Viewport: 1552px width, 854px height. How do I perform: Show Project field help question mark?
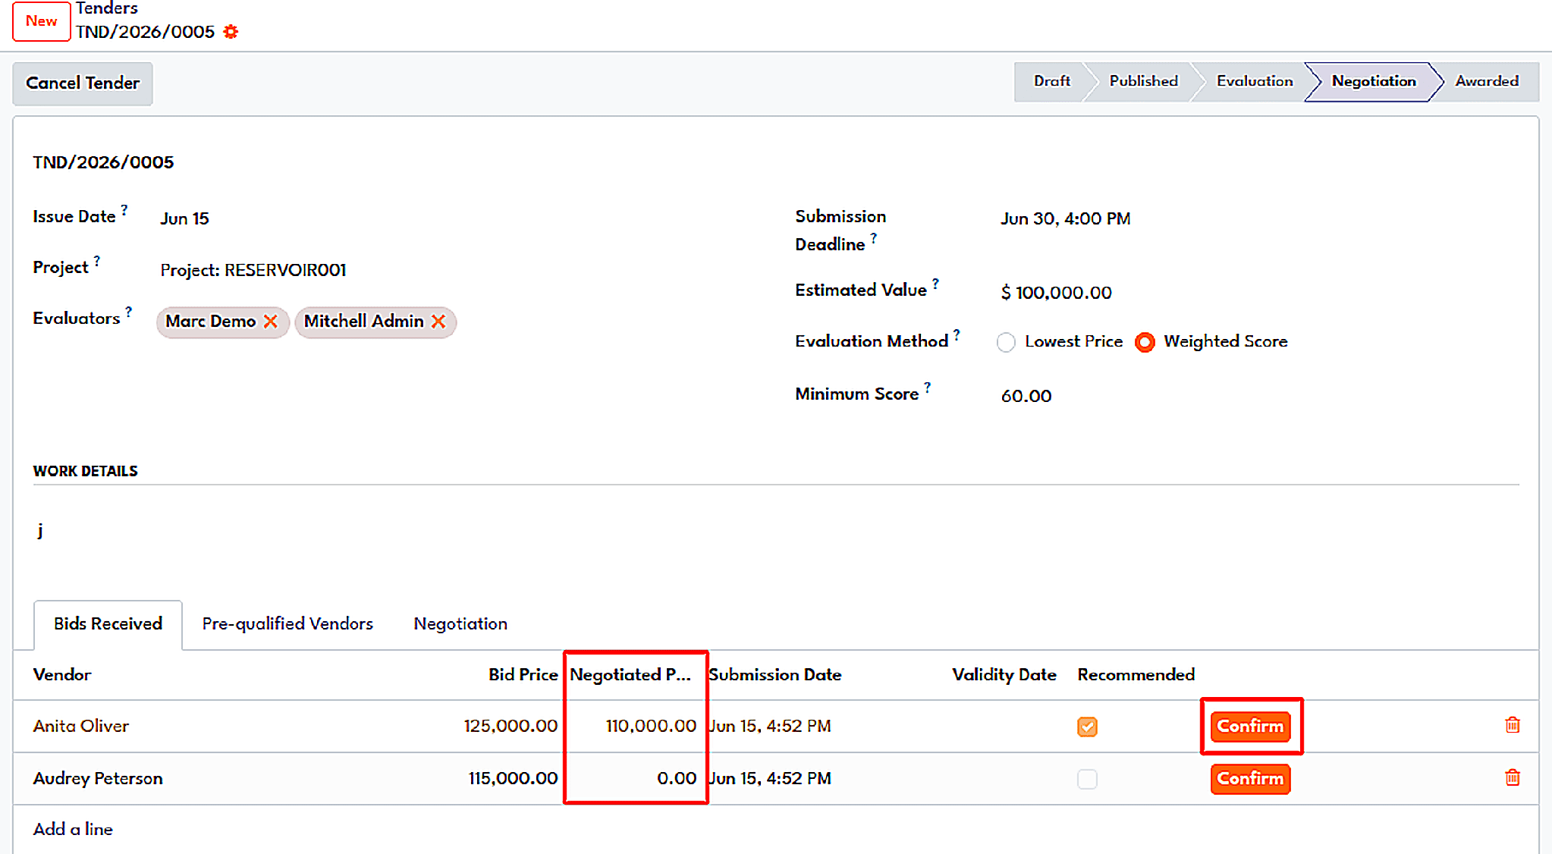point(97,260)
